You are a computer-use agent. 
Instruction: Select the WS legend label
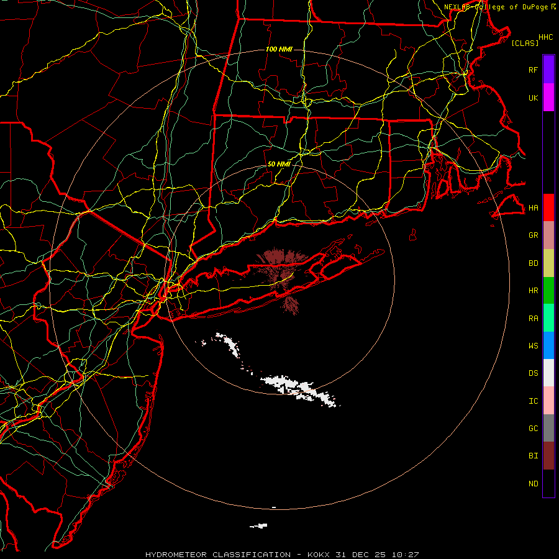point(533,346)
